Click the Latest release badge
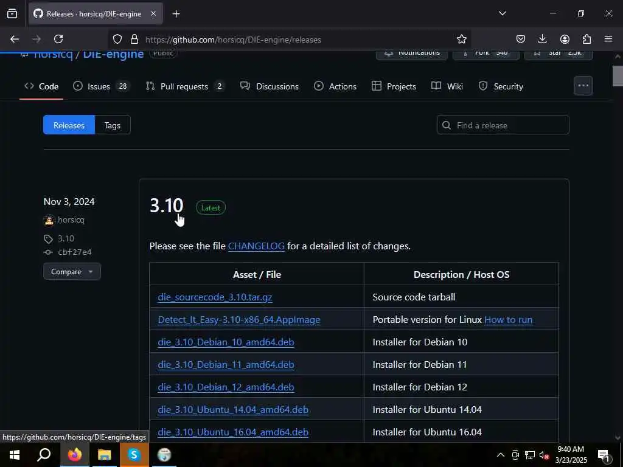Screen dimensions: 623x467 (211, 208)
